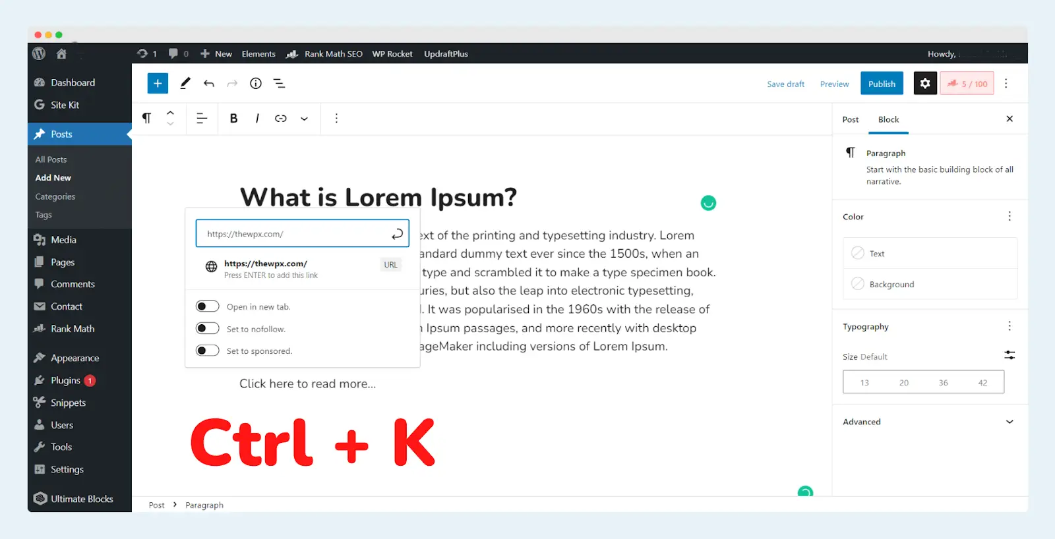This screenshot has height=539, width=1055.
Task: Click the WordPress logo in admin bar
Action: [x=39, y=53]
